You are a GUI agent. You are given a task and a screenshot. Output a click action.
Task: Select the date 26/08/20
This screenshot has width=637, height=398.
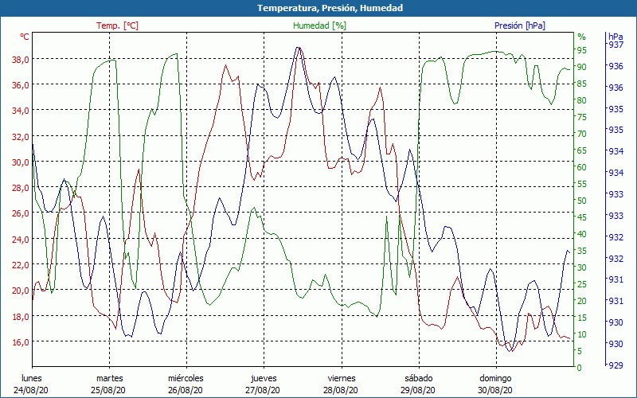coord(186,390)
